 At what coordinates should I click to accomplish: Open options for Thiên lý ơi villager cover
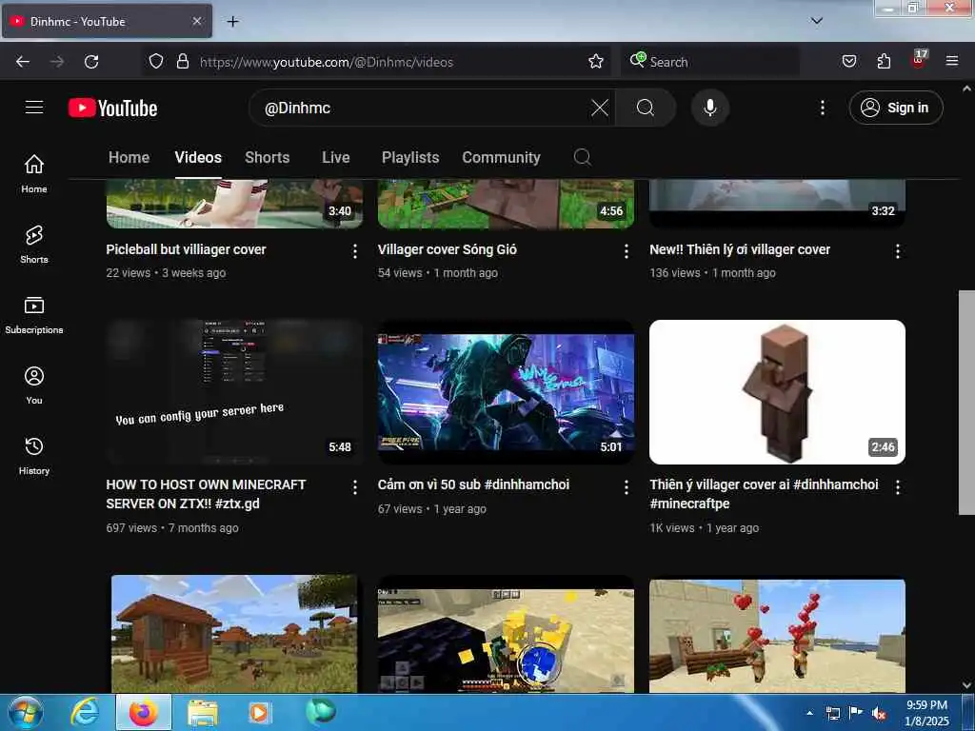[x=897, y=251]
